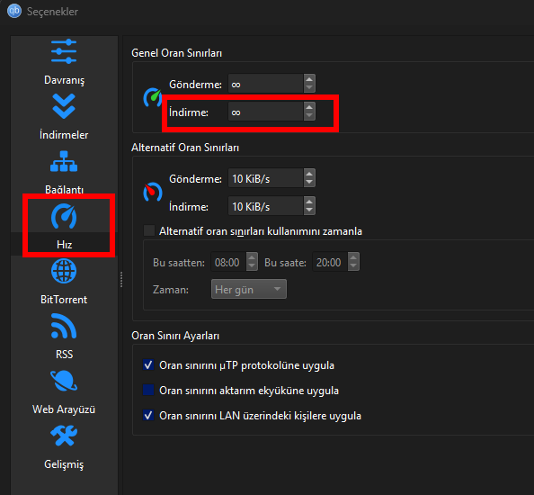Decrease alternative İndirme 10 KiB/s down arrow

tap(309, 210)
